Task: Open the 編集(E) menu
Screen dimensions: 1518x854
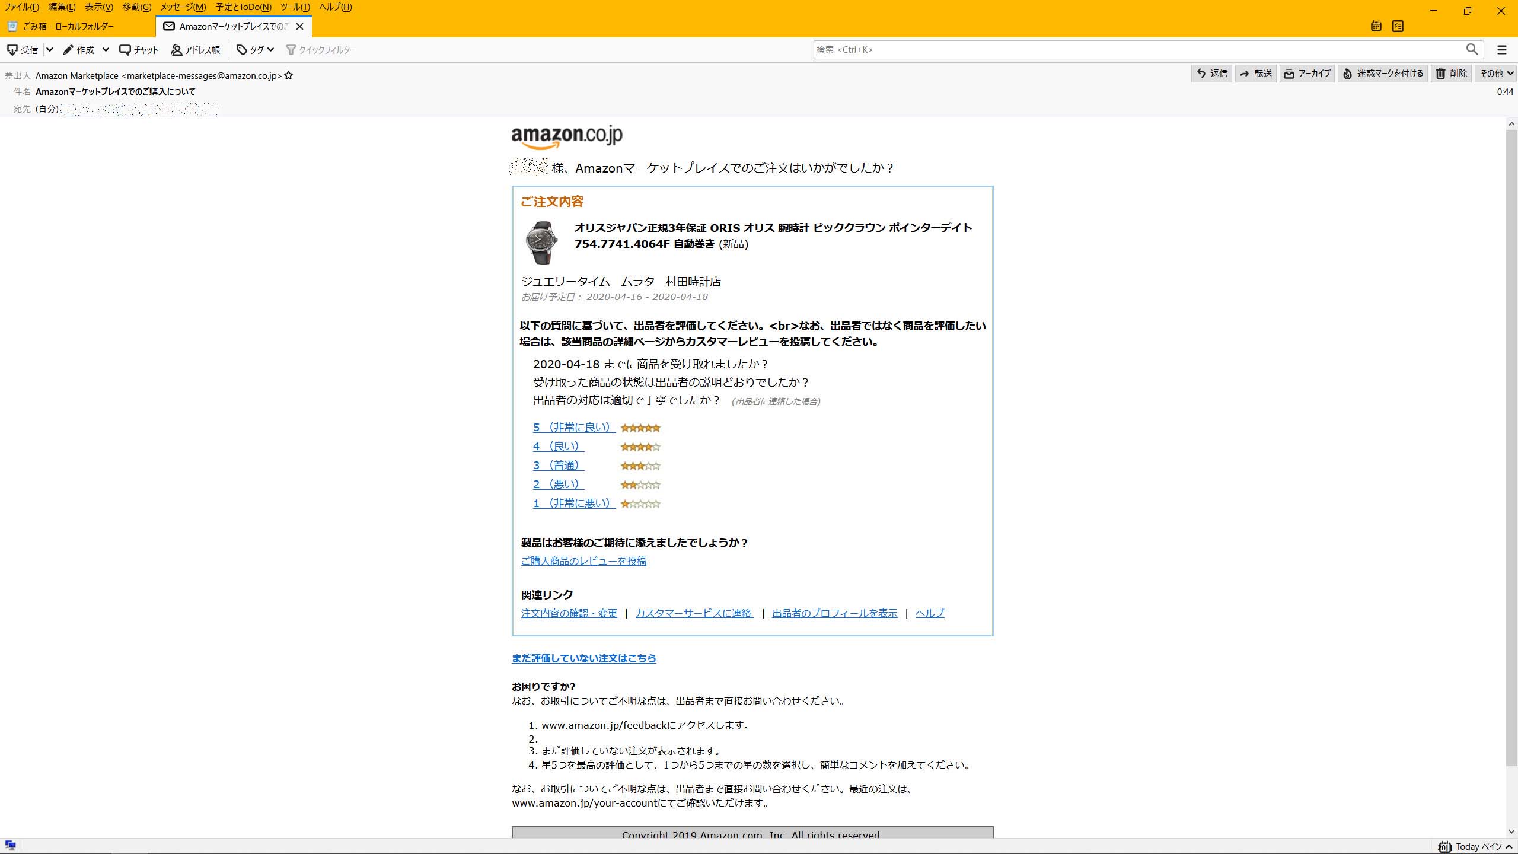Action: 62,7
